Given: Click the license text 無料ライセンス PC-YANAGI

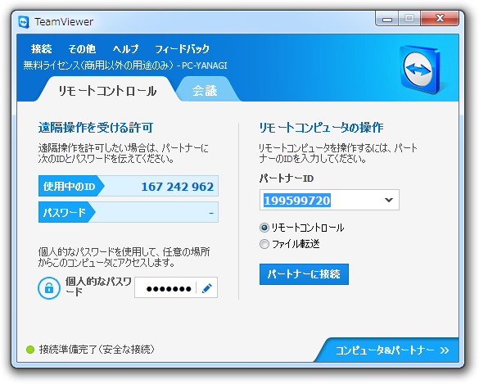Looking at the screenshot, I should [x=125, y=66].
